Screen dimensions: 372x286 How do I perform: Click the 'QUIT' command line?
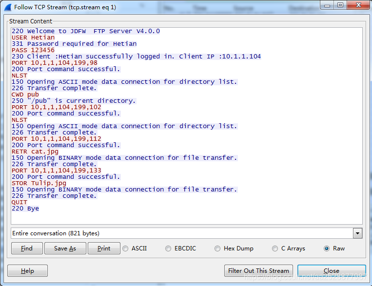coord(20,202)
